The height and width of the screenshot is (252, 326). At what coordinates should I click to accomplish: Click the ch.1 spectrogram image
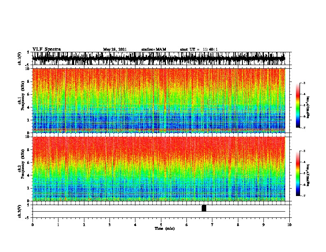(x=158, y=100)
